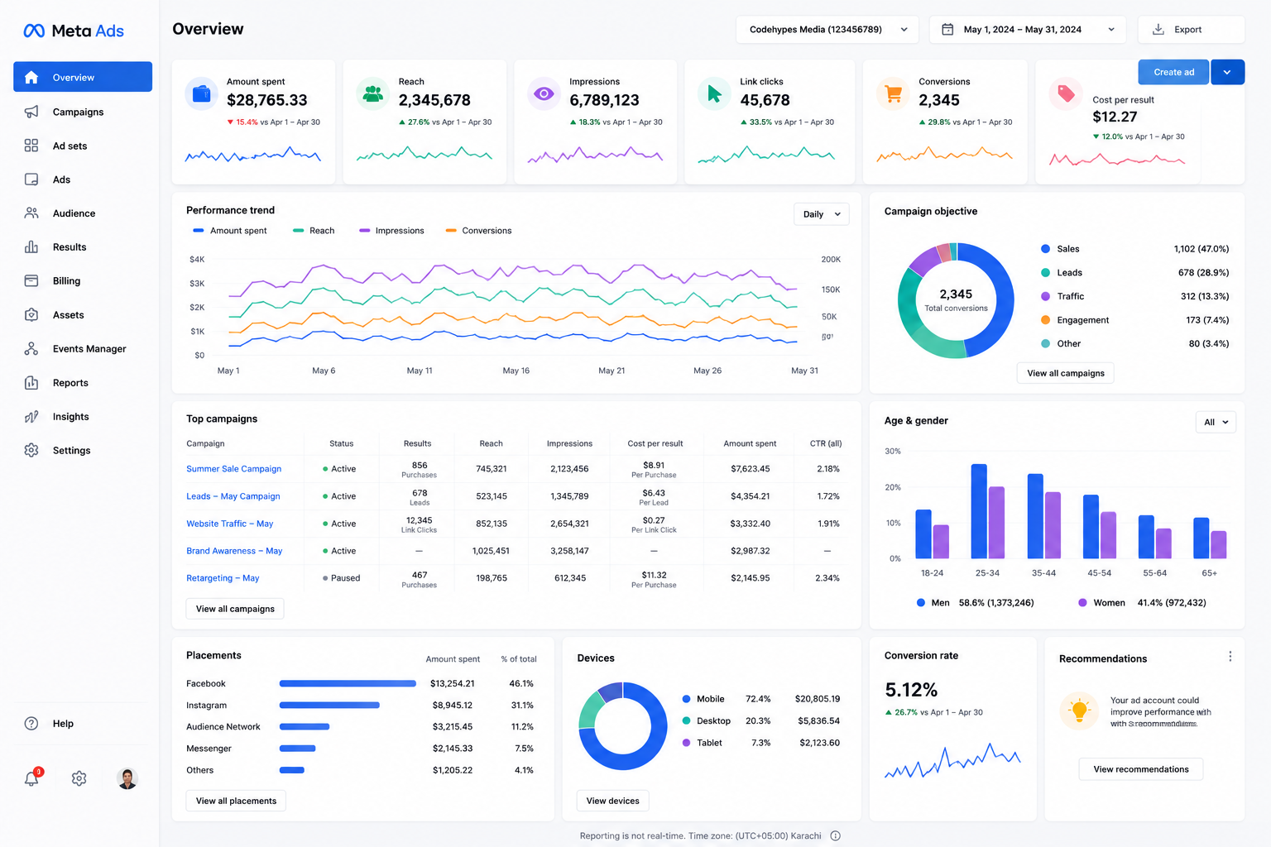Image resolution: width=1271 pixels, height=847 pixels.
Task: Click the Conversions shopping cart icon
Action: pos(893,94)
